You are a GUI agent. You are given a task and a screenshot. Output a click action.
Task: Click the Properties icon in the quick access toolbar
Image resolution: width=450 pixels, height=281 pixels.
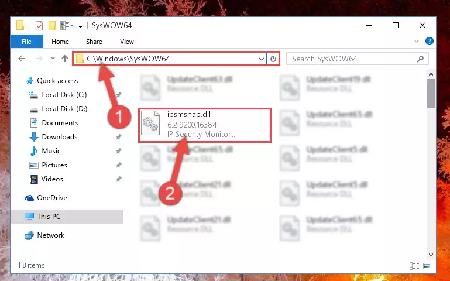[x=39, y=26]
